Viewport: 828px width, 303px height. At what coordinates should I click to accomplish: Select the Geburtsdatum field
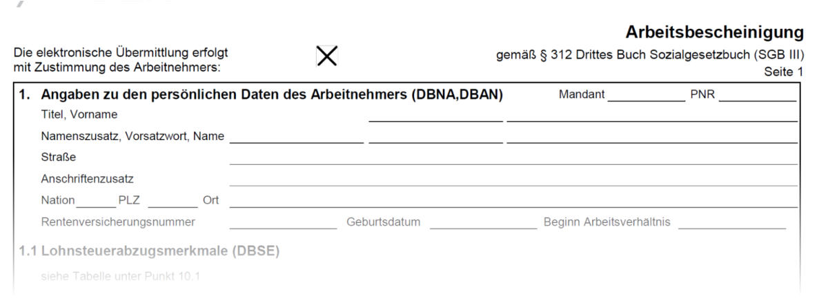(482, 222)
